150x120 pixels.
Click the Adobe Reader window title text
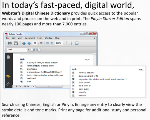coord(16,34)
